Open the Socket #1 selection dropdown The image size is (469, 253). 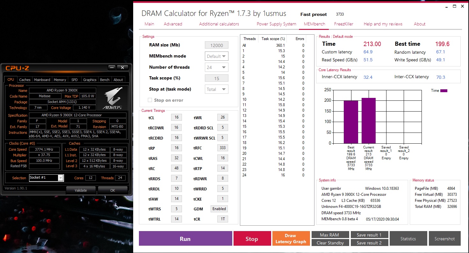point(46,178)
